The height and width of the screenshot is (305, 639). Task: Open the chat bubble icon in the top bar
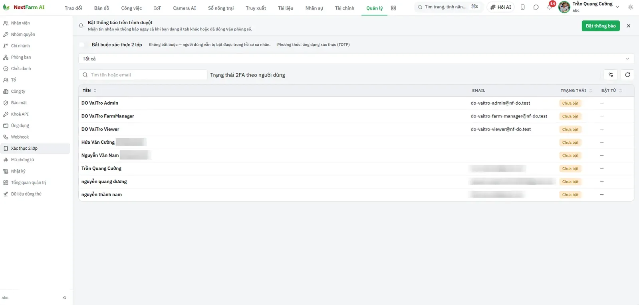tap(536, 7)
